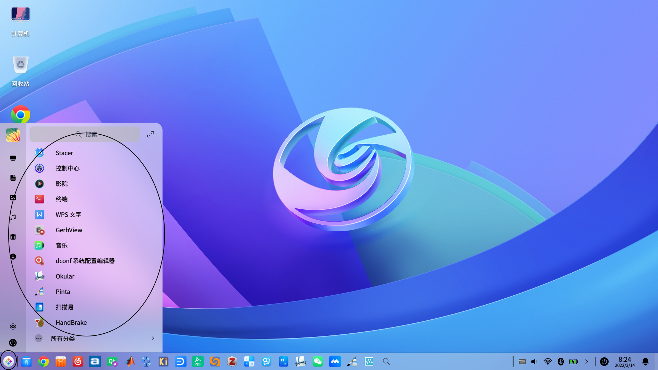
Task: Launch MATLAB from the taskbar
Action: (x=130, y=361)
